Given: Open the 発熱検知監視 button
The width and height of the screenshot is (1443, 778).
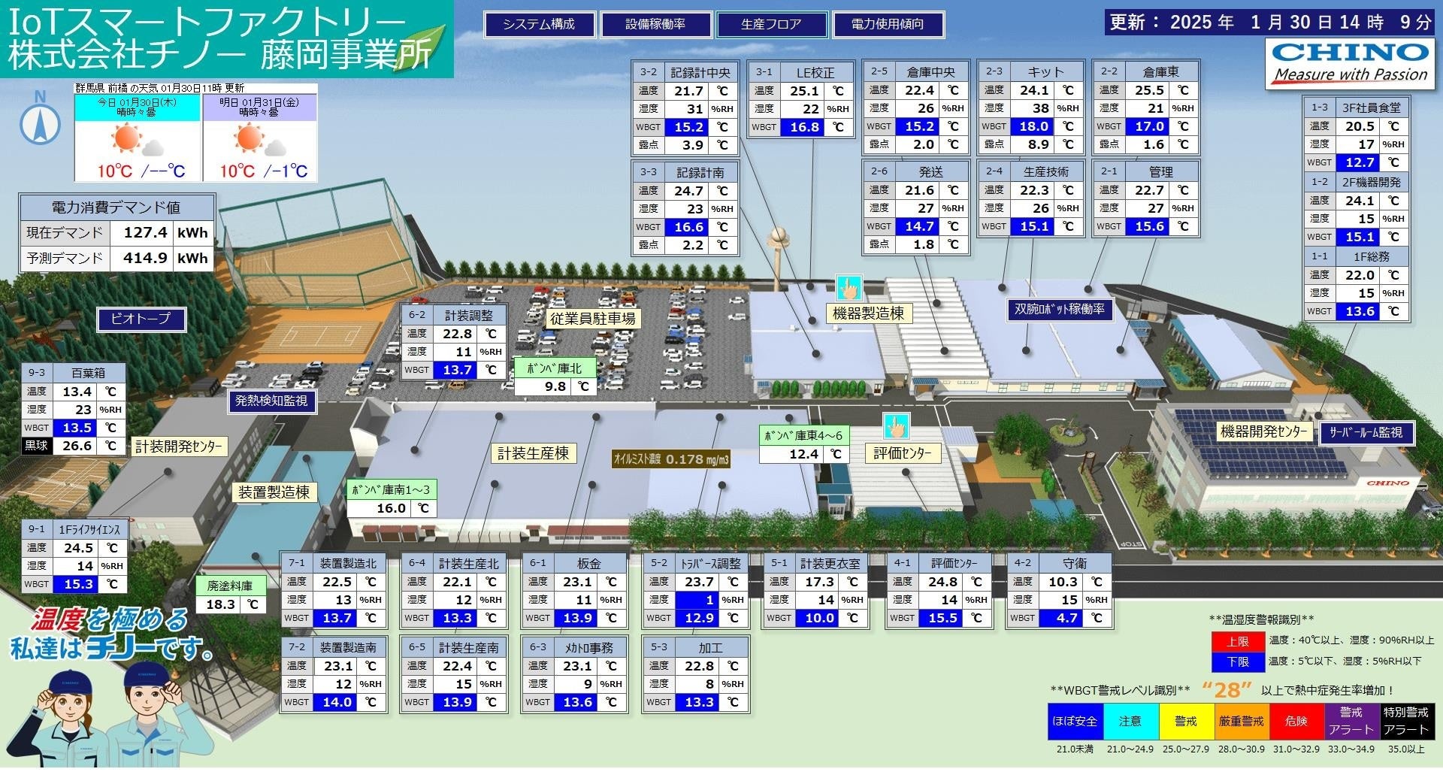Looking at the screenshot, I should click(x=271, y=401).
